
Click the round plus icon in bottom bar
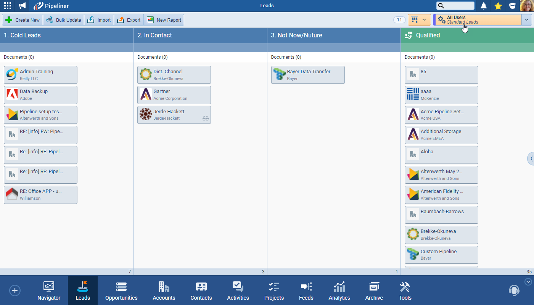click(x=14, y=291)
